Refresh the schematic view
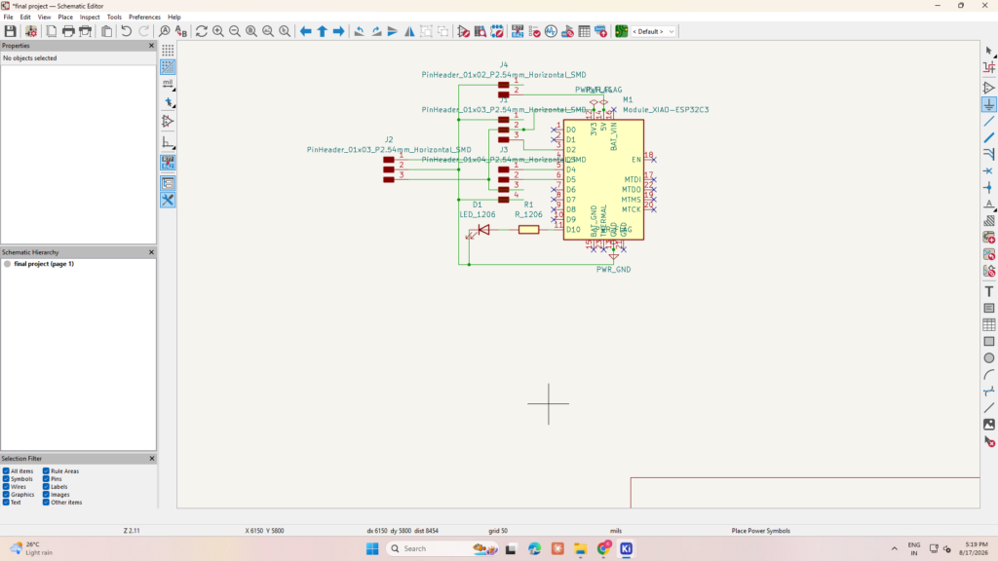The image size is (998, 561). pyautogui.click(x=201, y=31)
